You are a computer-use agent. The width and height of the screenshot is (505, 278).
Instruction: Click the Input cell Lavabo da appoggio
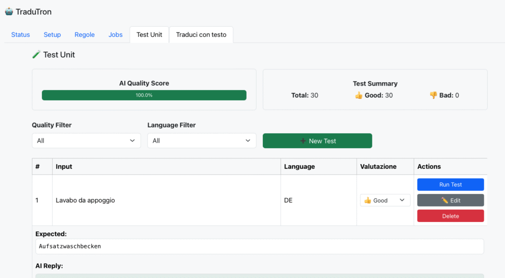click(85, 200)
